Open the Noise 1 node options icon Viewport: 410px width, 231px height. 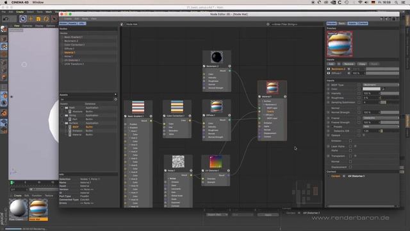coord(191,171)
